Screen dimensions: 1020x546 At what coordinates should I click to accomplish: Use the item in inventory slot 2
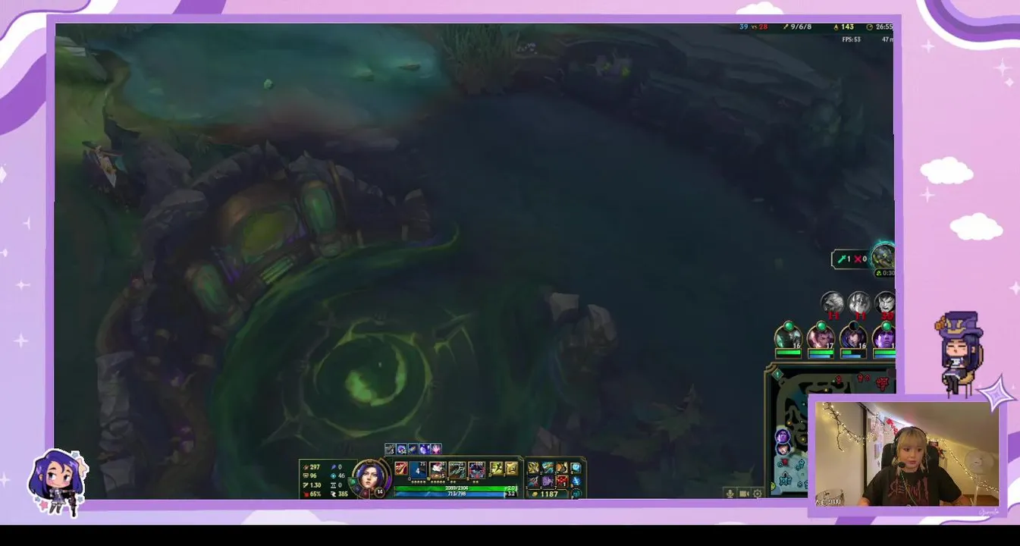point(548,467)
